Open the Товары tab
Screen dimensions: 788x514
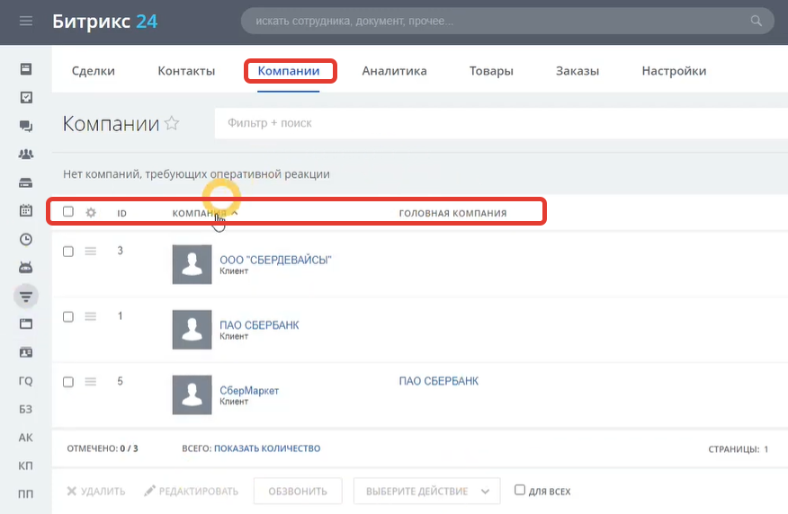[x=491, y=71]
